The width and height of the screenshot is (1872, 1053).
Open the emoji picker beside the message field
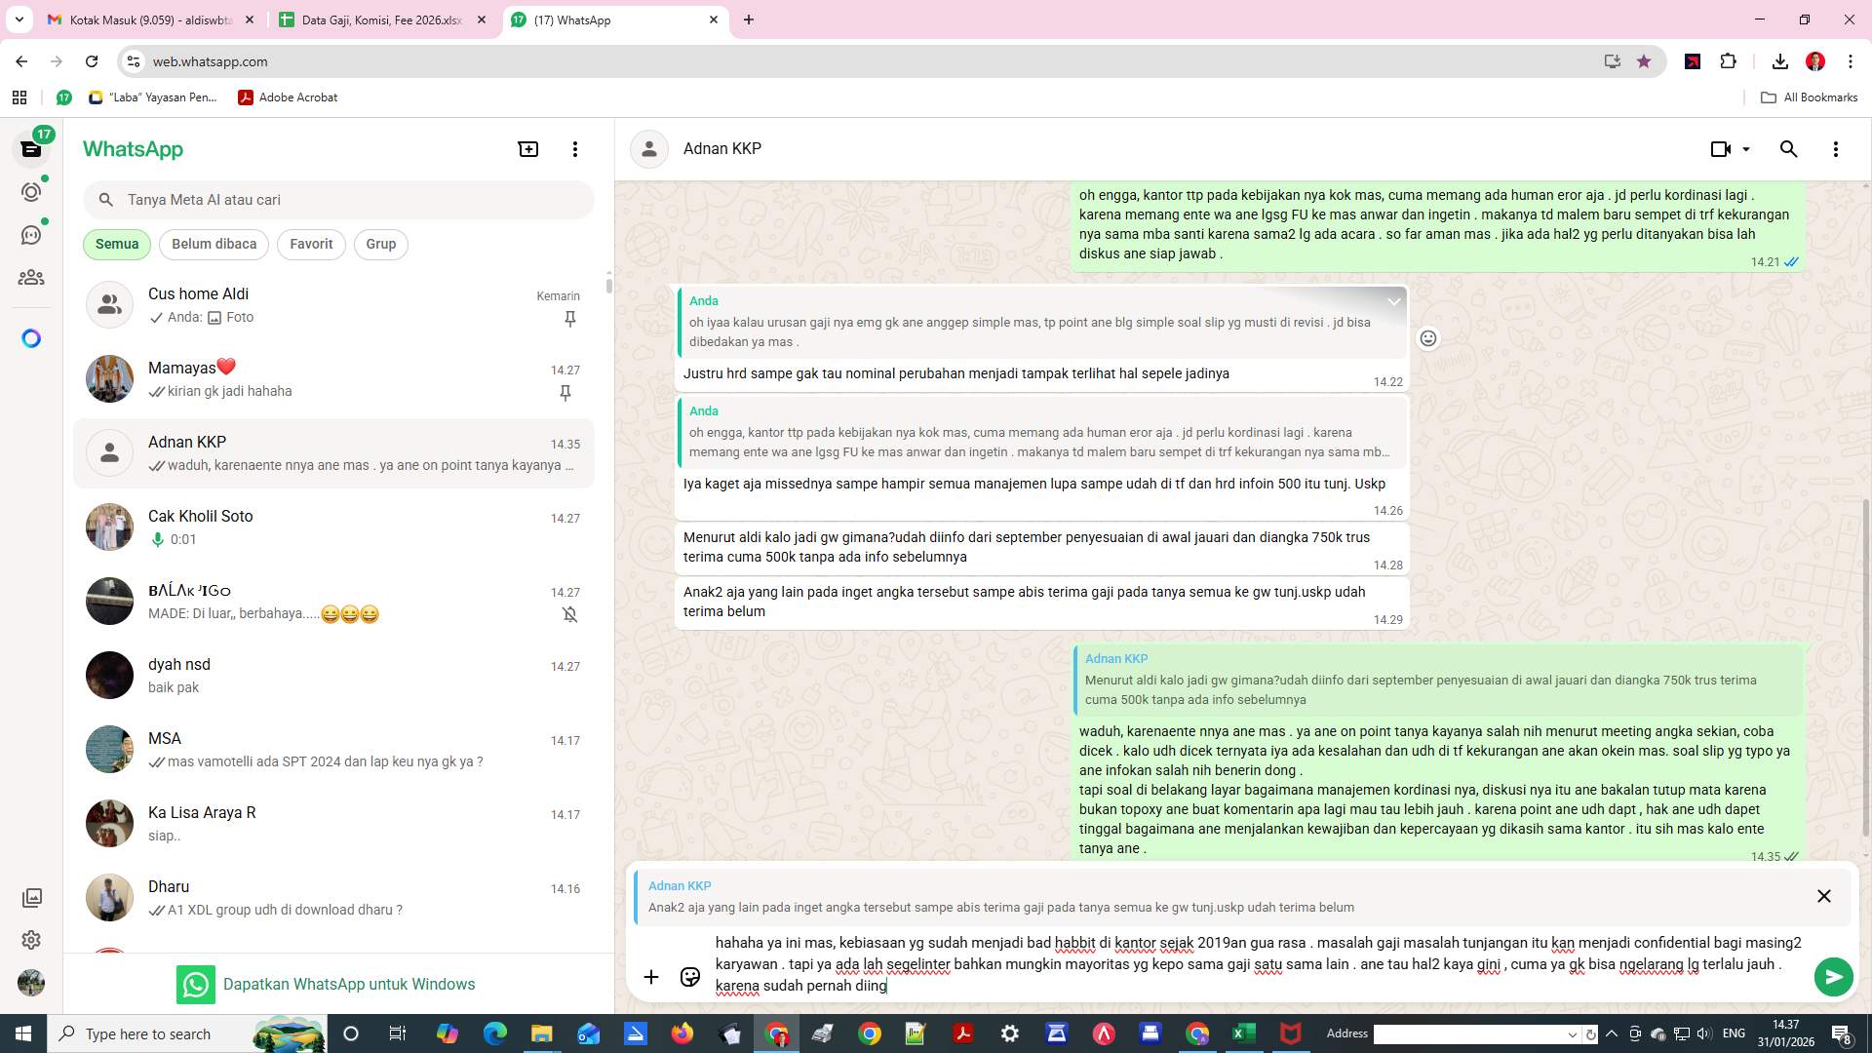pos(690,976)
